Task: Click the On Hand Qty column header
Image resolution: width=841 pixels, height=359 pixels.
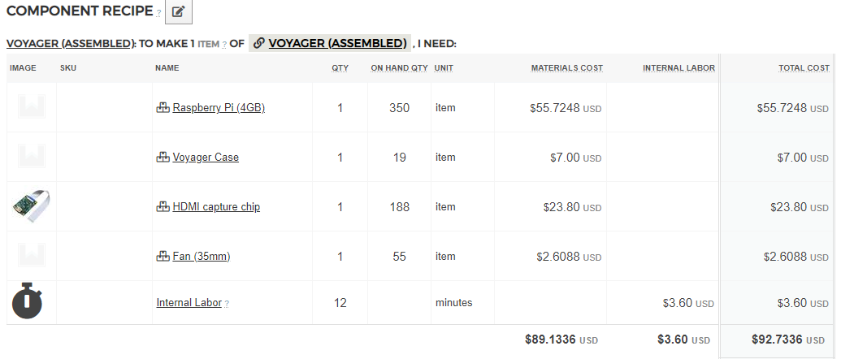Action: [x=399, y=68]
